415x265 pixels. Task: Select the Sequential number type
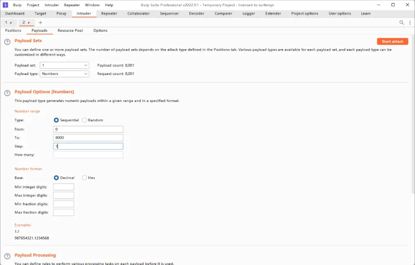(56, 120)
